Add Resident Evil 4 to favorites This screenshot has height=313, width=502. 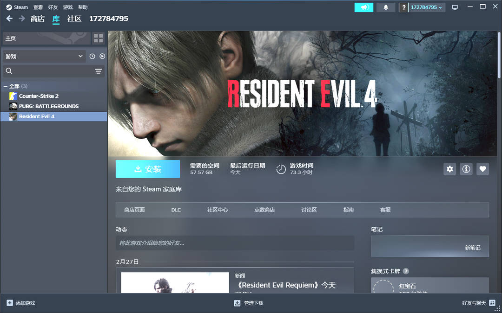(x=482, y=169)
